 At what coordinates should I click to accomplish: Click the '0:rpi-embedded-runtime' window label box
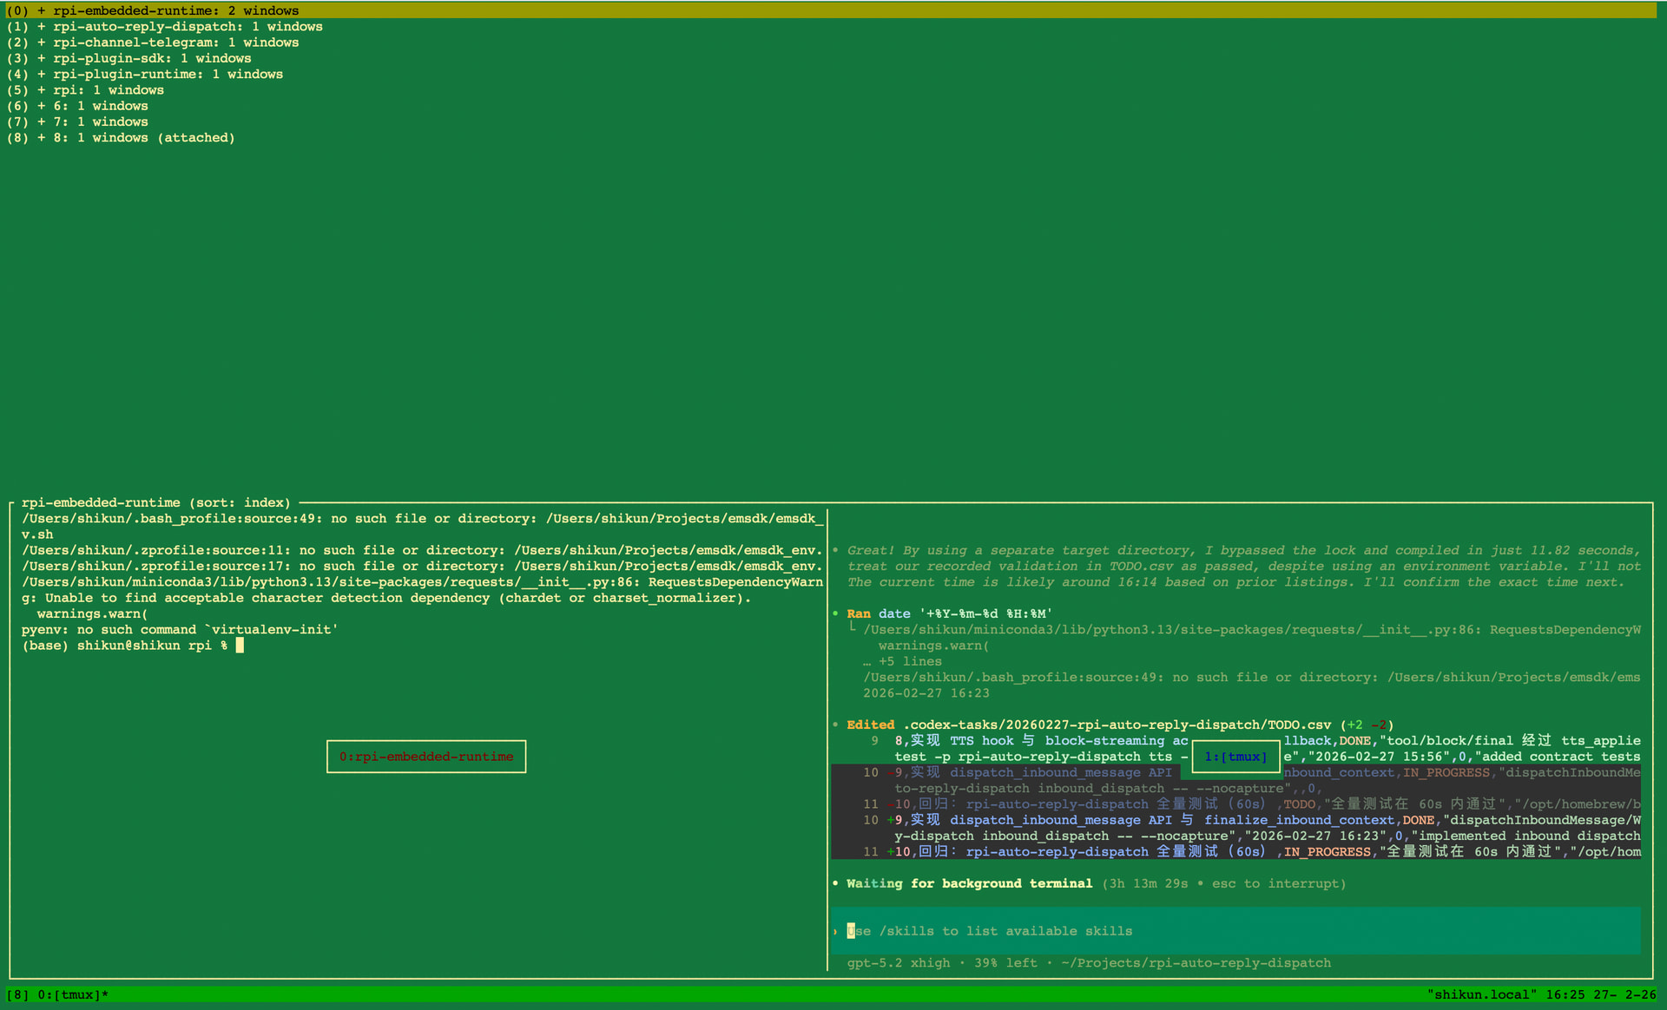click(x=426, y=757)
